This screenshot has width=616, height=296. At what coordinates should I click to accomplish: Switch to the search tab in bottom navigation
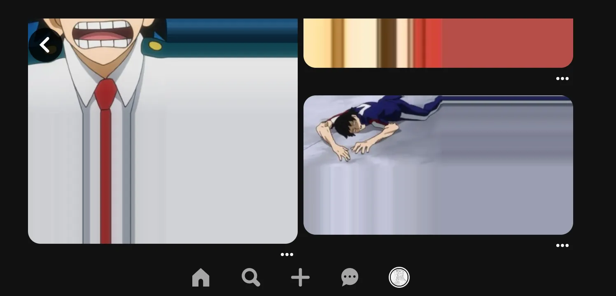tap(251, 277)
